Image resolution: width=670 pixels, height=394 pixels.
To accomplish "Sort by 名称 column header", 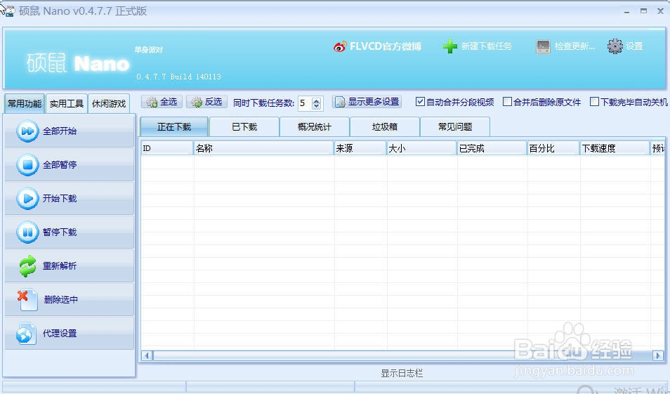I will point(263,148).
